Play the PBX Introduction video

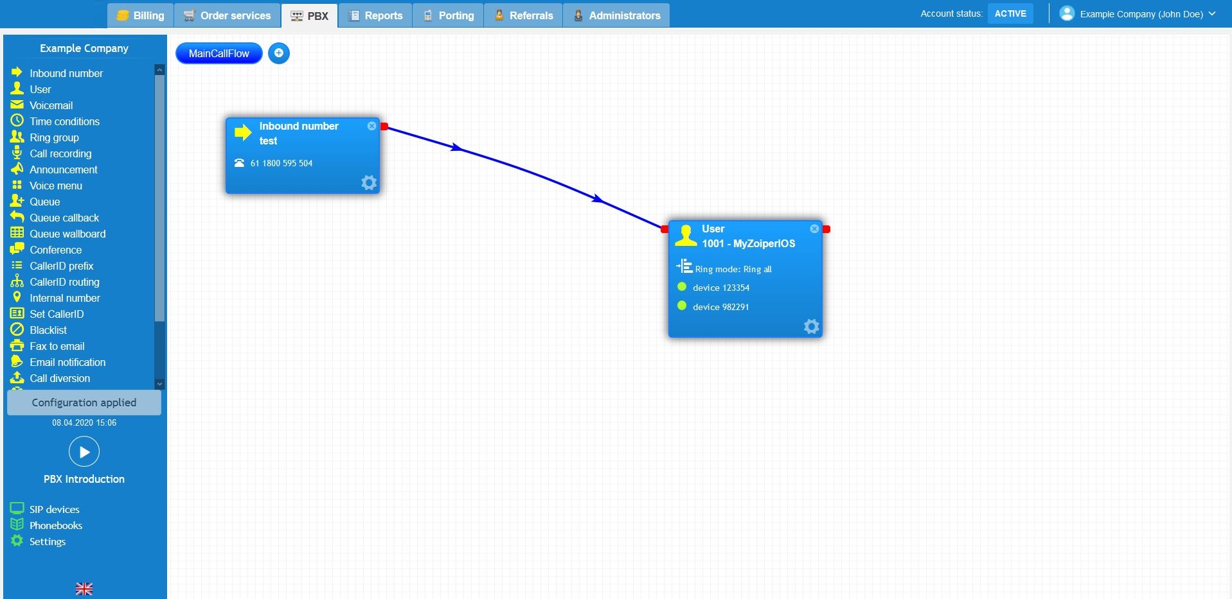point(84,451)
